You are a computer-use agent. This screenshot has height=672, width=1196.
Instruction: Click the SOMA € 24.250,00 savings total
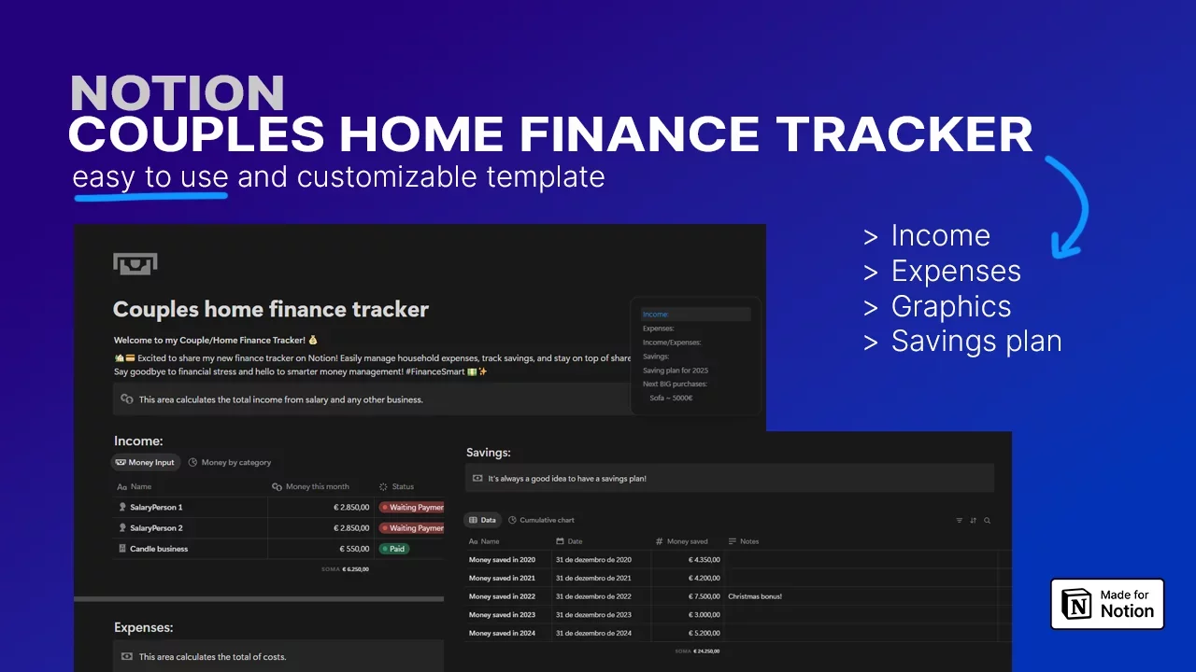697,651
